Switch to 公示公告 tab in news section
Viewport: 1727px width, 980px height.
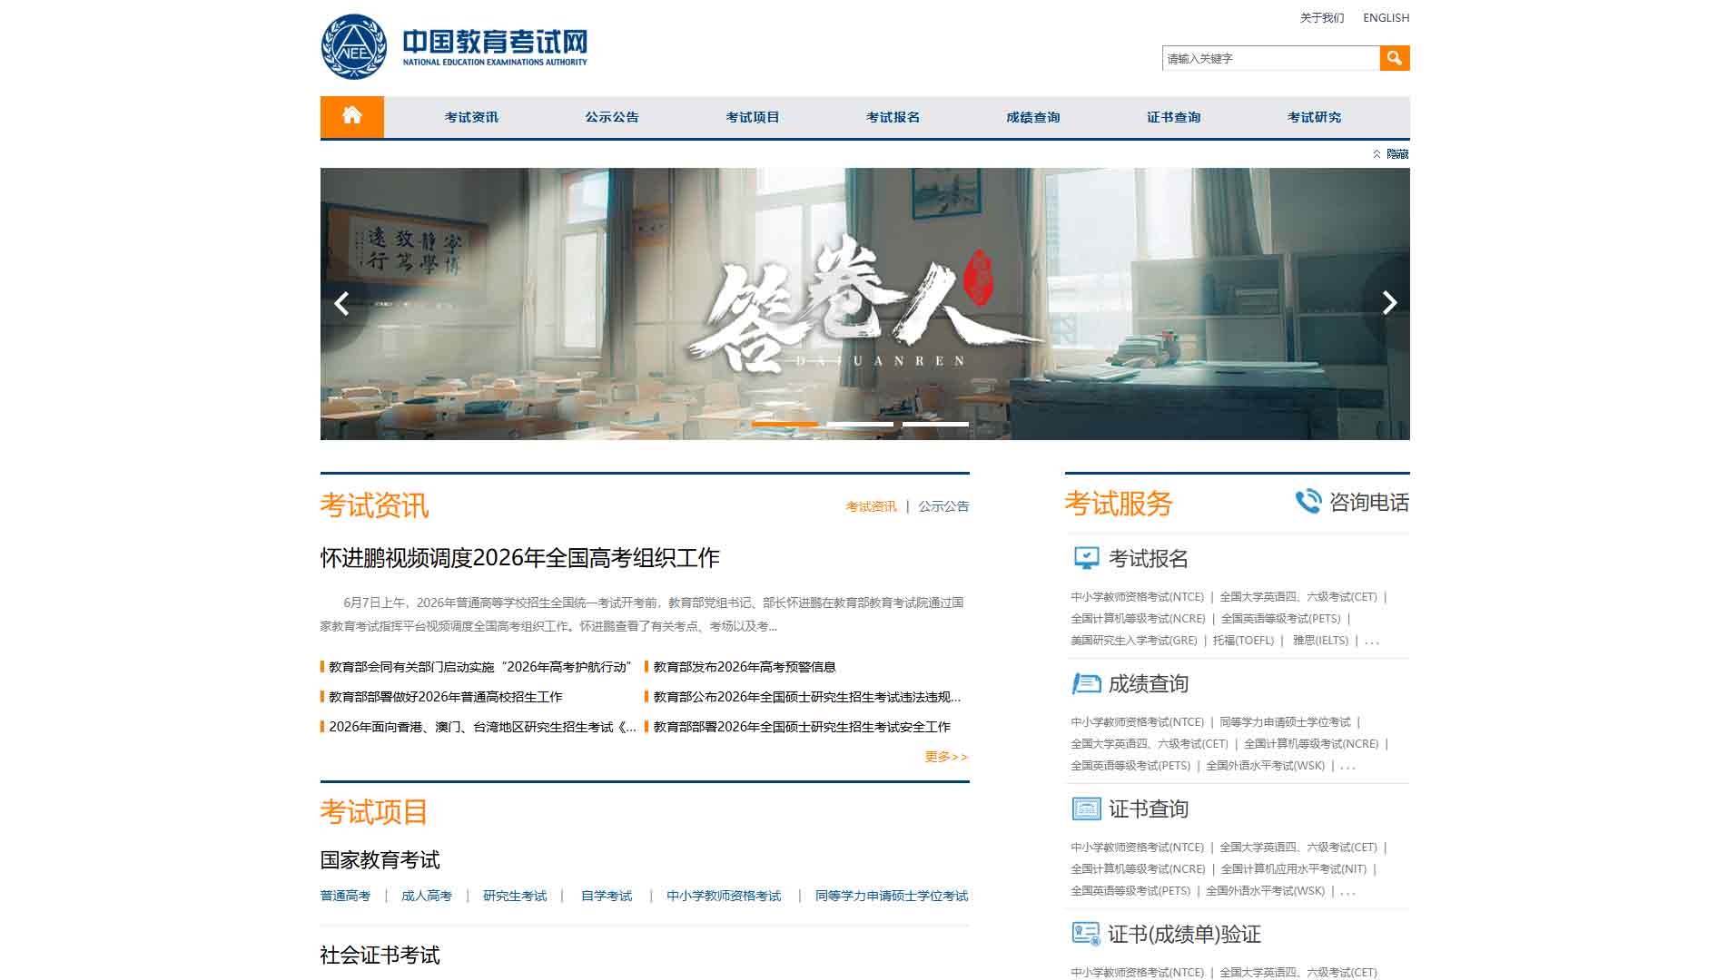pos(943,506)
